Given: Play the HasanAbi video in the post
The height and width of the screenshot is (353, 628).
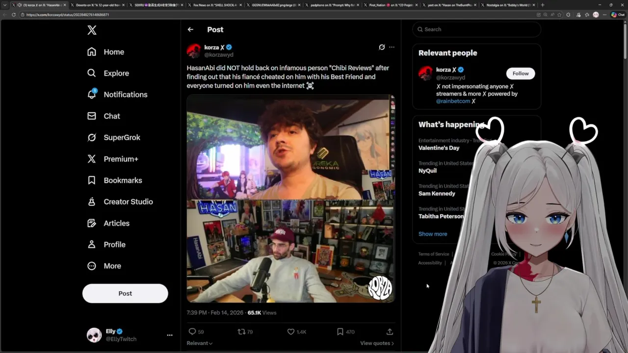Looking at the screenshot, I should coord(290,199).
